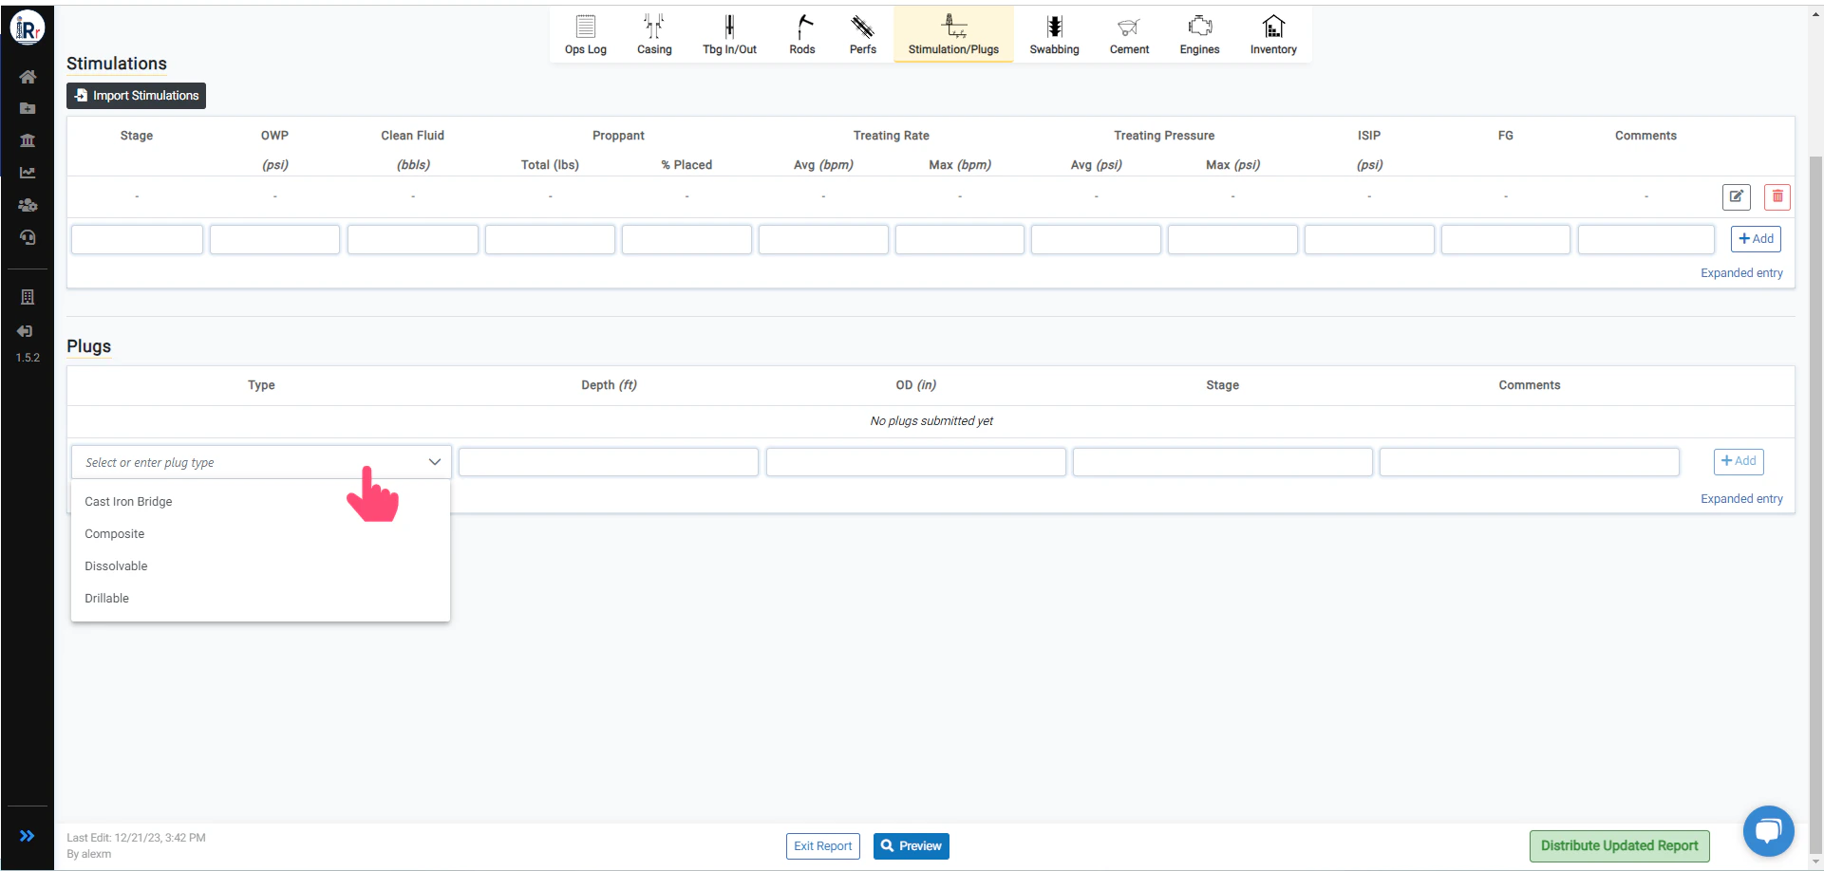
Task: Focus the FG input field
Action: (x=1506, y=239)
